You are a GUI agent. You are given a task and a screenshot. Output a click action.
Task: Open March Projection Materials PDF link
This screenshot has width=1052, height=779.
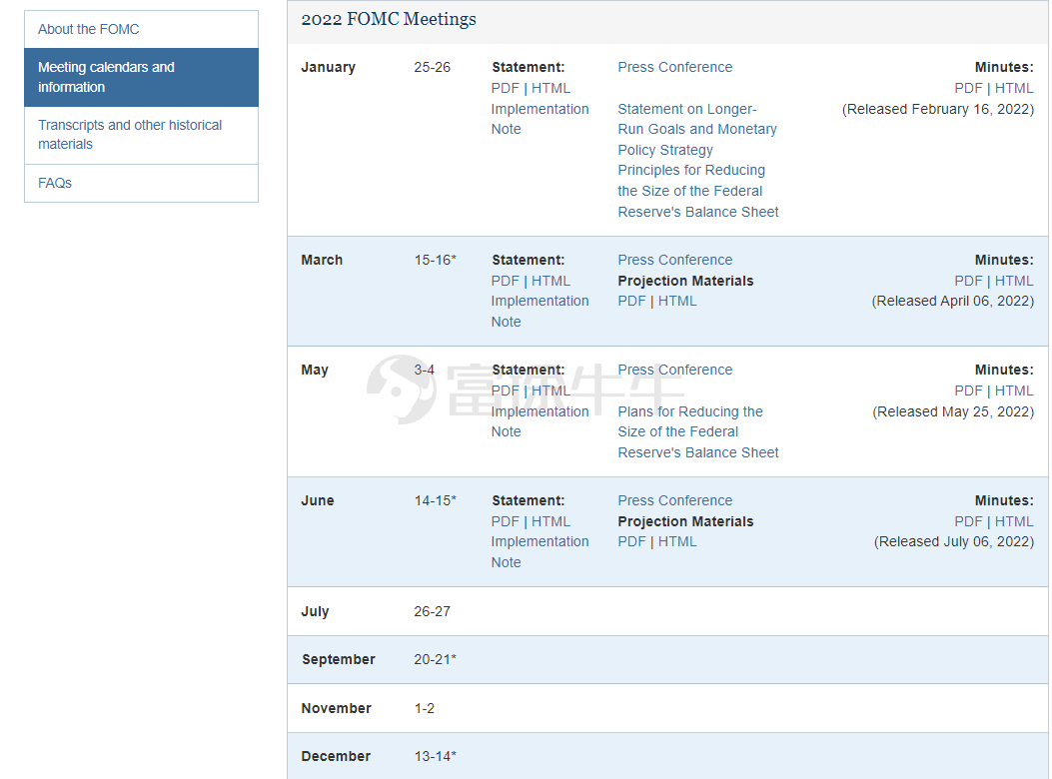tap(631, 302)
